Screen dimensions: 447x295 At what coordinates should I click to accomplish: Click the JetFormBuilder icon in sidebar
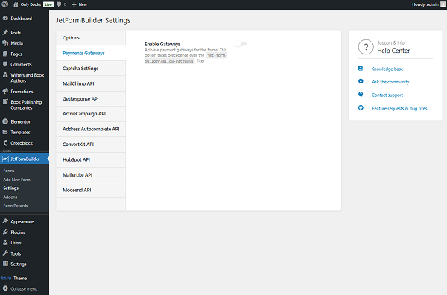(5, 159)
